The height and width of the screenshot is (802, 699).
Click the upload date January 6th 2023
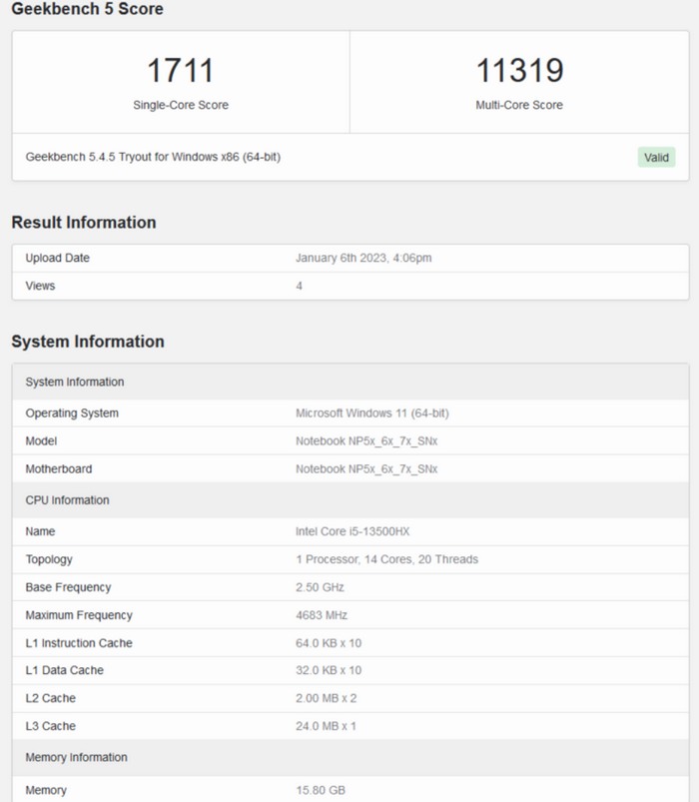(363, 258)
